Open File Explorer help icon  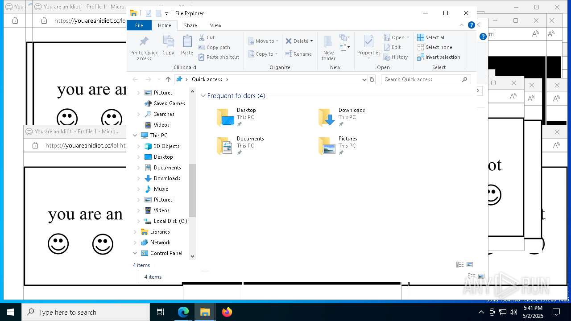point(471,25)
